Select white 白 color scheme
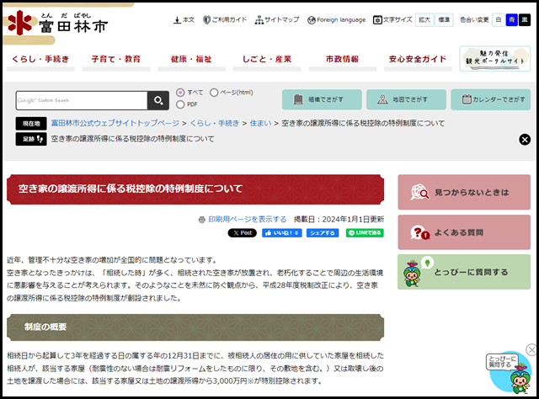This screenshot has height=399, width=539. [499, 20]
